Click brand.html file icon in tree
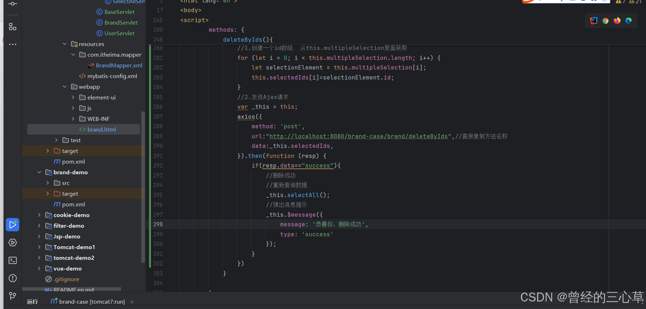Screen dimensions: 646x309 pos(82,129)
